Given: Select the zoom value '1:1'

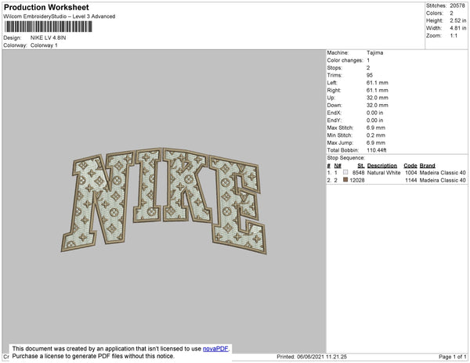Looking at the screenshot, I should coord(454,36).
